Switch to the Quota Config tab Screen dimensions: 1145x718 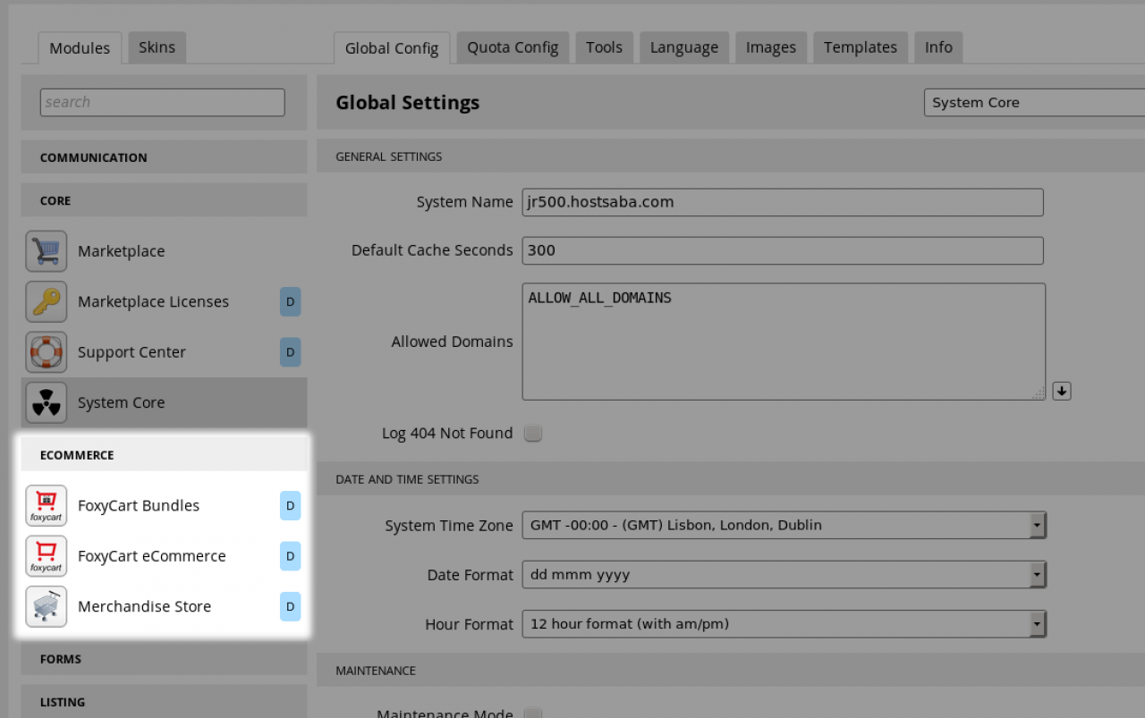pos(513,47)
